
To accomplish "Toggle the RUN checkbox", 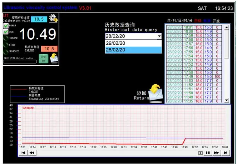I will [5, 32].
